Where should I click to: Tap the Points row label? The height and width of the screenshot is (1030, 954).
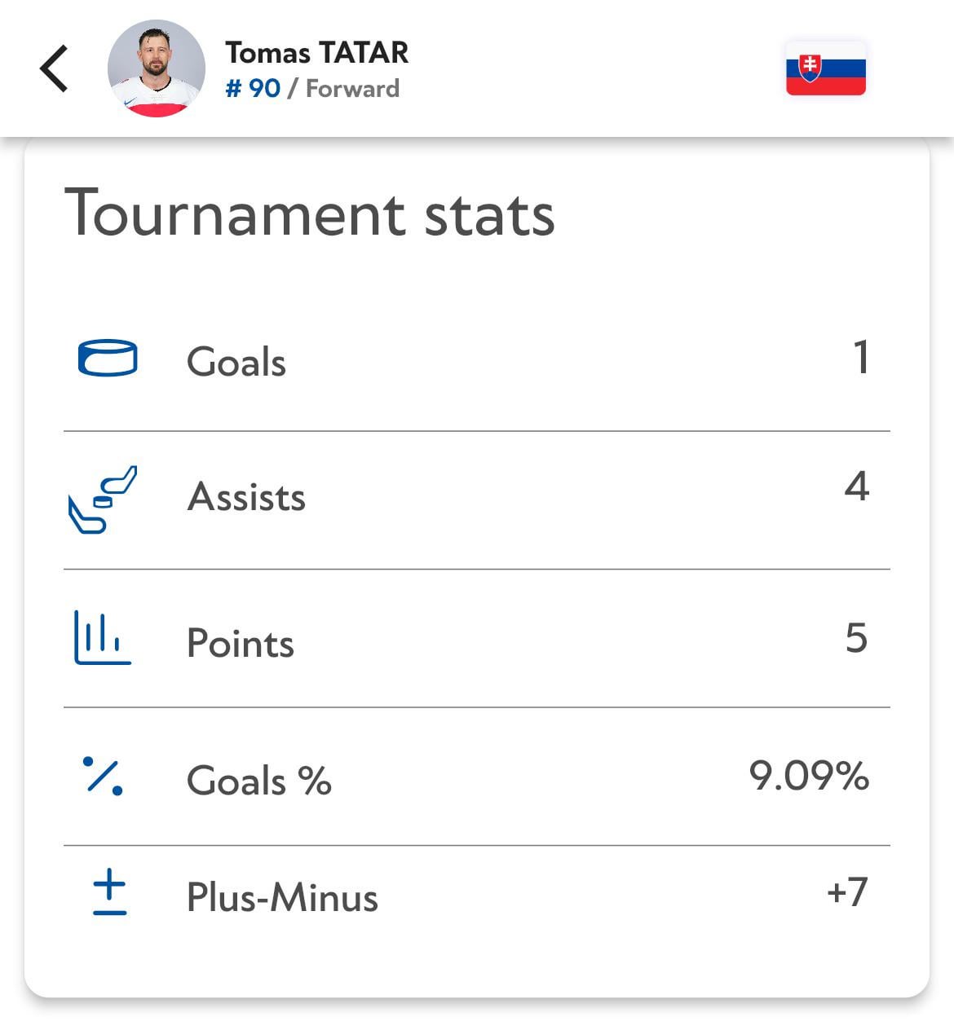click(x=241, y=644)
